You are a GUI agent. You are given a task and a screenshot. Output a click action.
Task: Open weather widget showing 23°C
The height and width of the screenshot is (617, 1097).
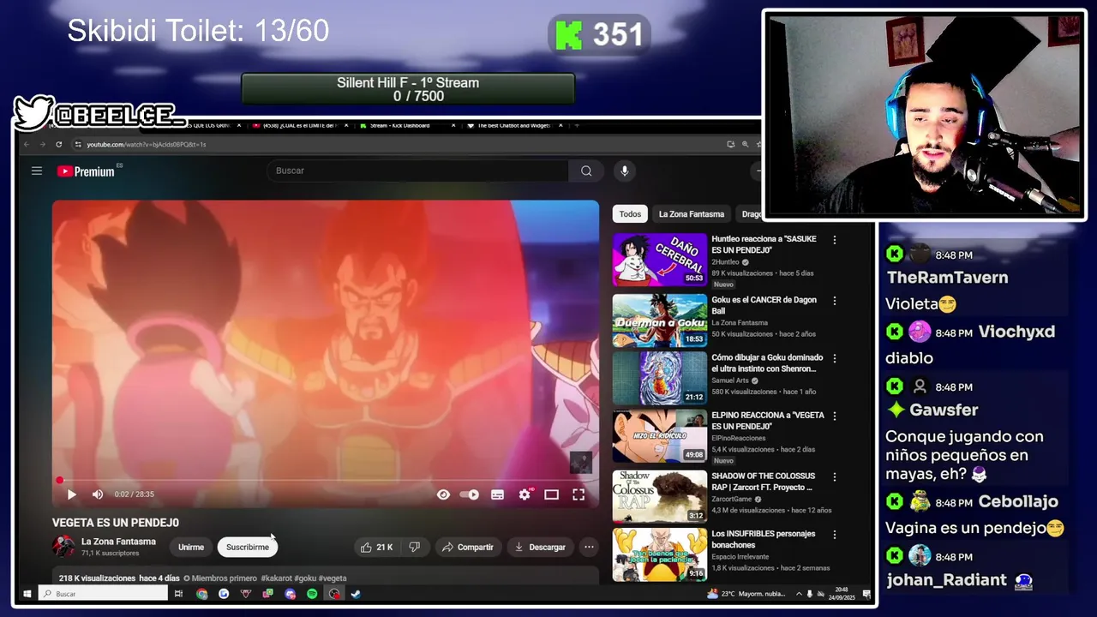coord(746,594)
